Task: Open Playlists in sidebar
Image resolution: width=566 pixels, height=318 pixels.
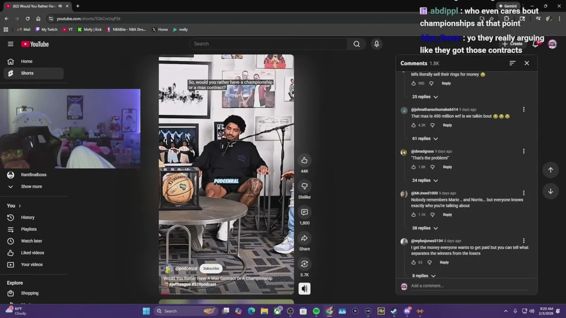Action: (34, 229)
